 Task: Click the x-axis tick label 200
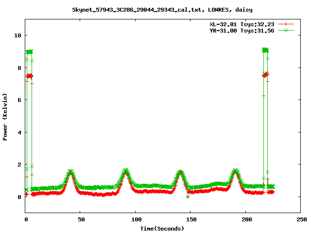click(246, 219)
